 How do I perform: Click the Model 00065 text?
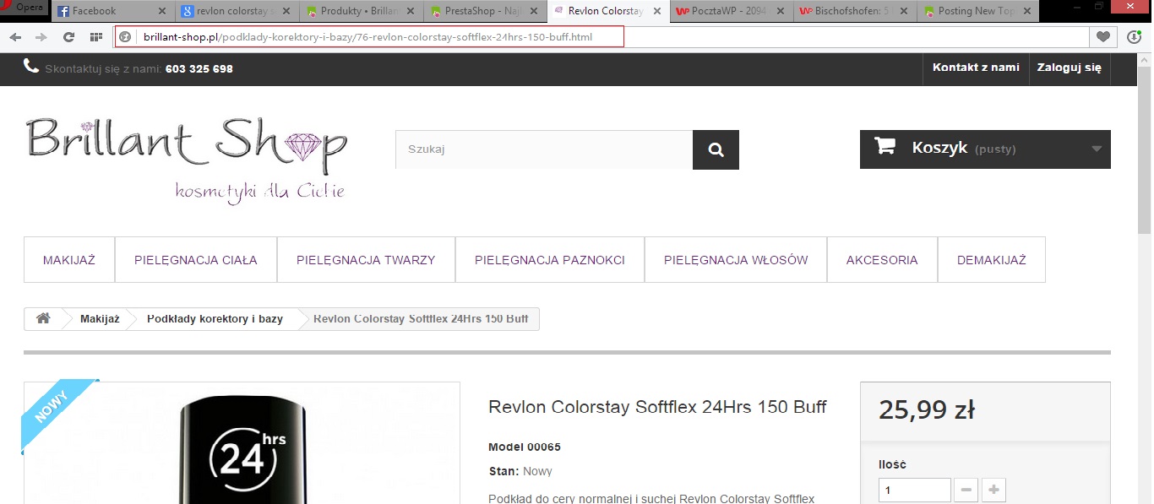point(525,447)
